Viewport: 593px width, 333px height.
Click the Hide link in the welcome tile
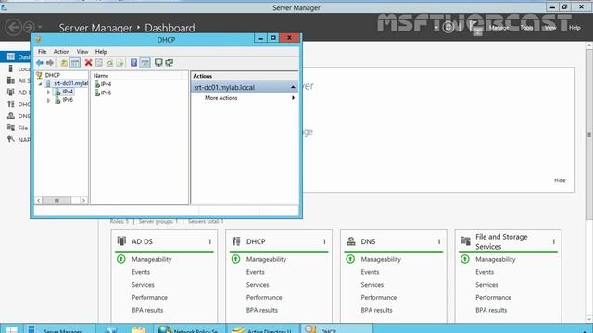pyautogui.click(x=560, y=180)
